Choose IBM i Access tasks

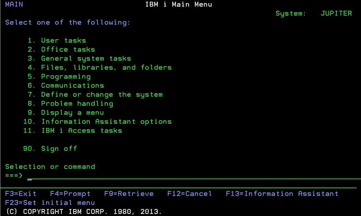point(81,131)
